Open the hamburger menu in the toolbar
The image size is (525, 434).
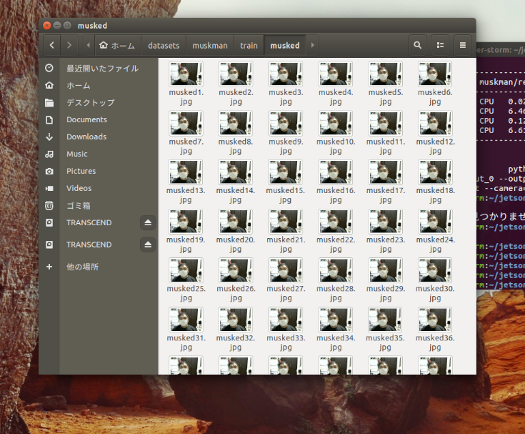click(463, 45)
